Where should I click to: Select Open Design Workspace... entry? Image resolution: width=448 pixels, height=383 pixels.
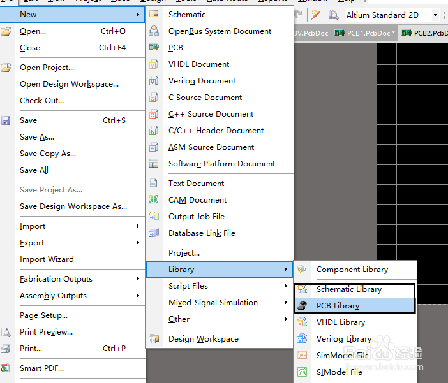[73, 84]
